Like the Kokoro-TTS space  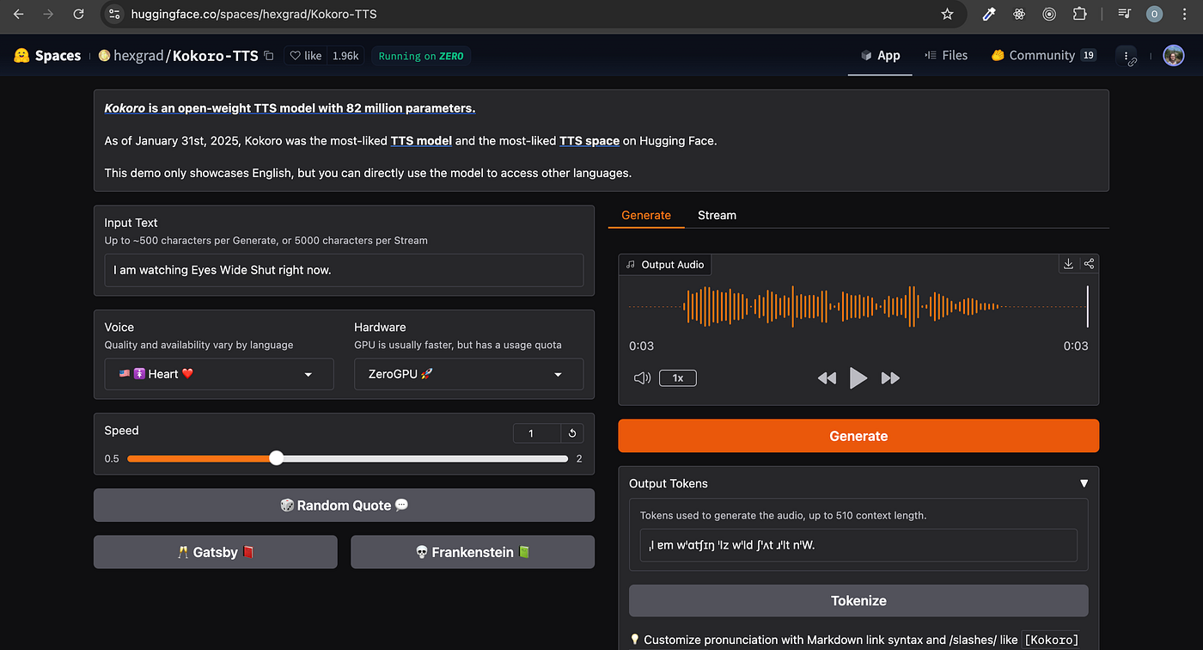(306, 56)
